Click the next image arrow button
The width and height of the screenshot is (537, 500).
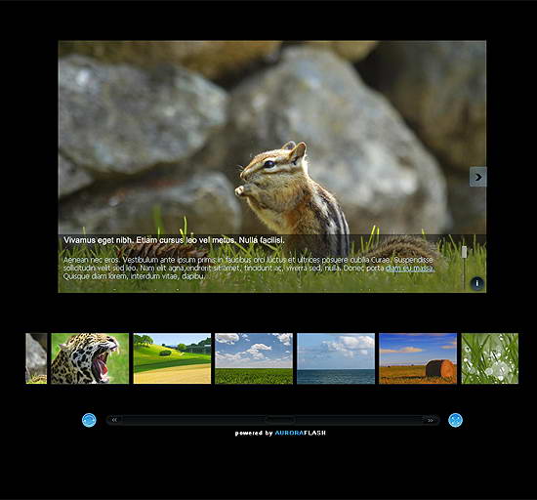(477, 177)
